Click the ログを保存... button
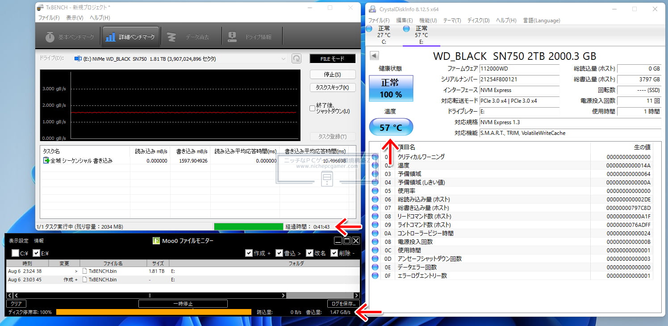The height and width of the screenshot is (326, 668). (343, 304)
